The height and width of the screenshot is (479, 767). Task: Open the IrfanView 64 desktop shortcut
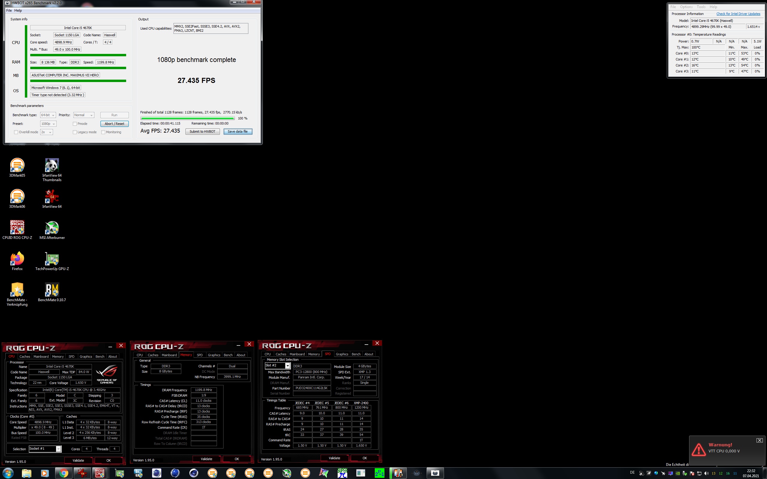pos(52,198)
